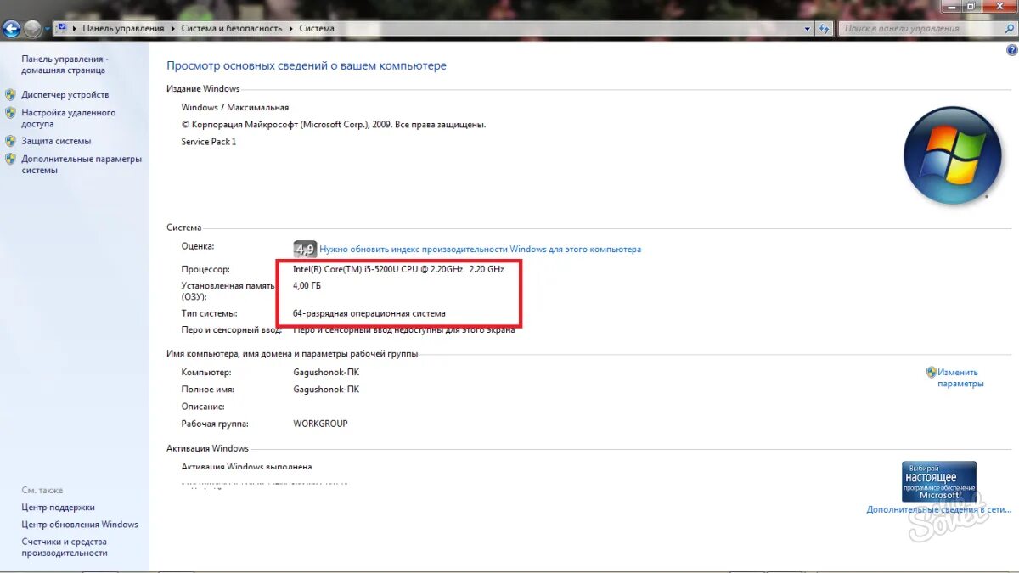
Task: Open 'Центр поддержки' link
Action: pyautogui.click(x=58, y=507)
